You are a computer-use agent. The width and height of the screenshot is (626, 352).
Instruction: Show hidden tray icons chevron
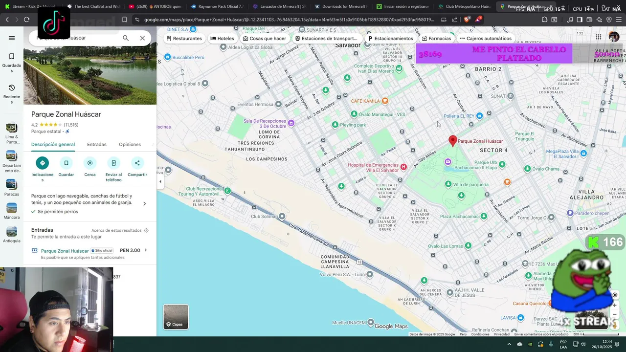point(509,344)
